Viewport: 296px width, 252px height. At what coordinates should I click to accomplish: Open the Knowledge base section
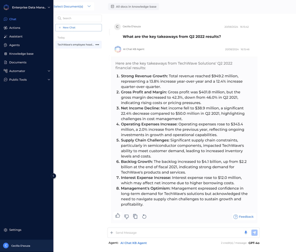(x=22, y=54)
